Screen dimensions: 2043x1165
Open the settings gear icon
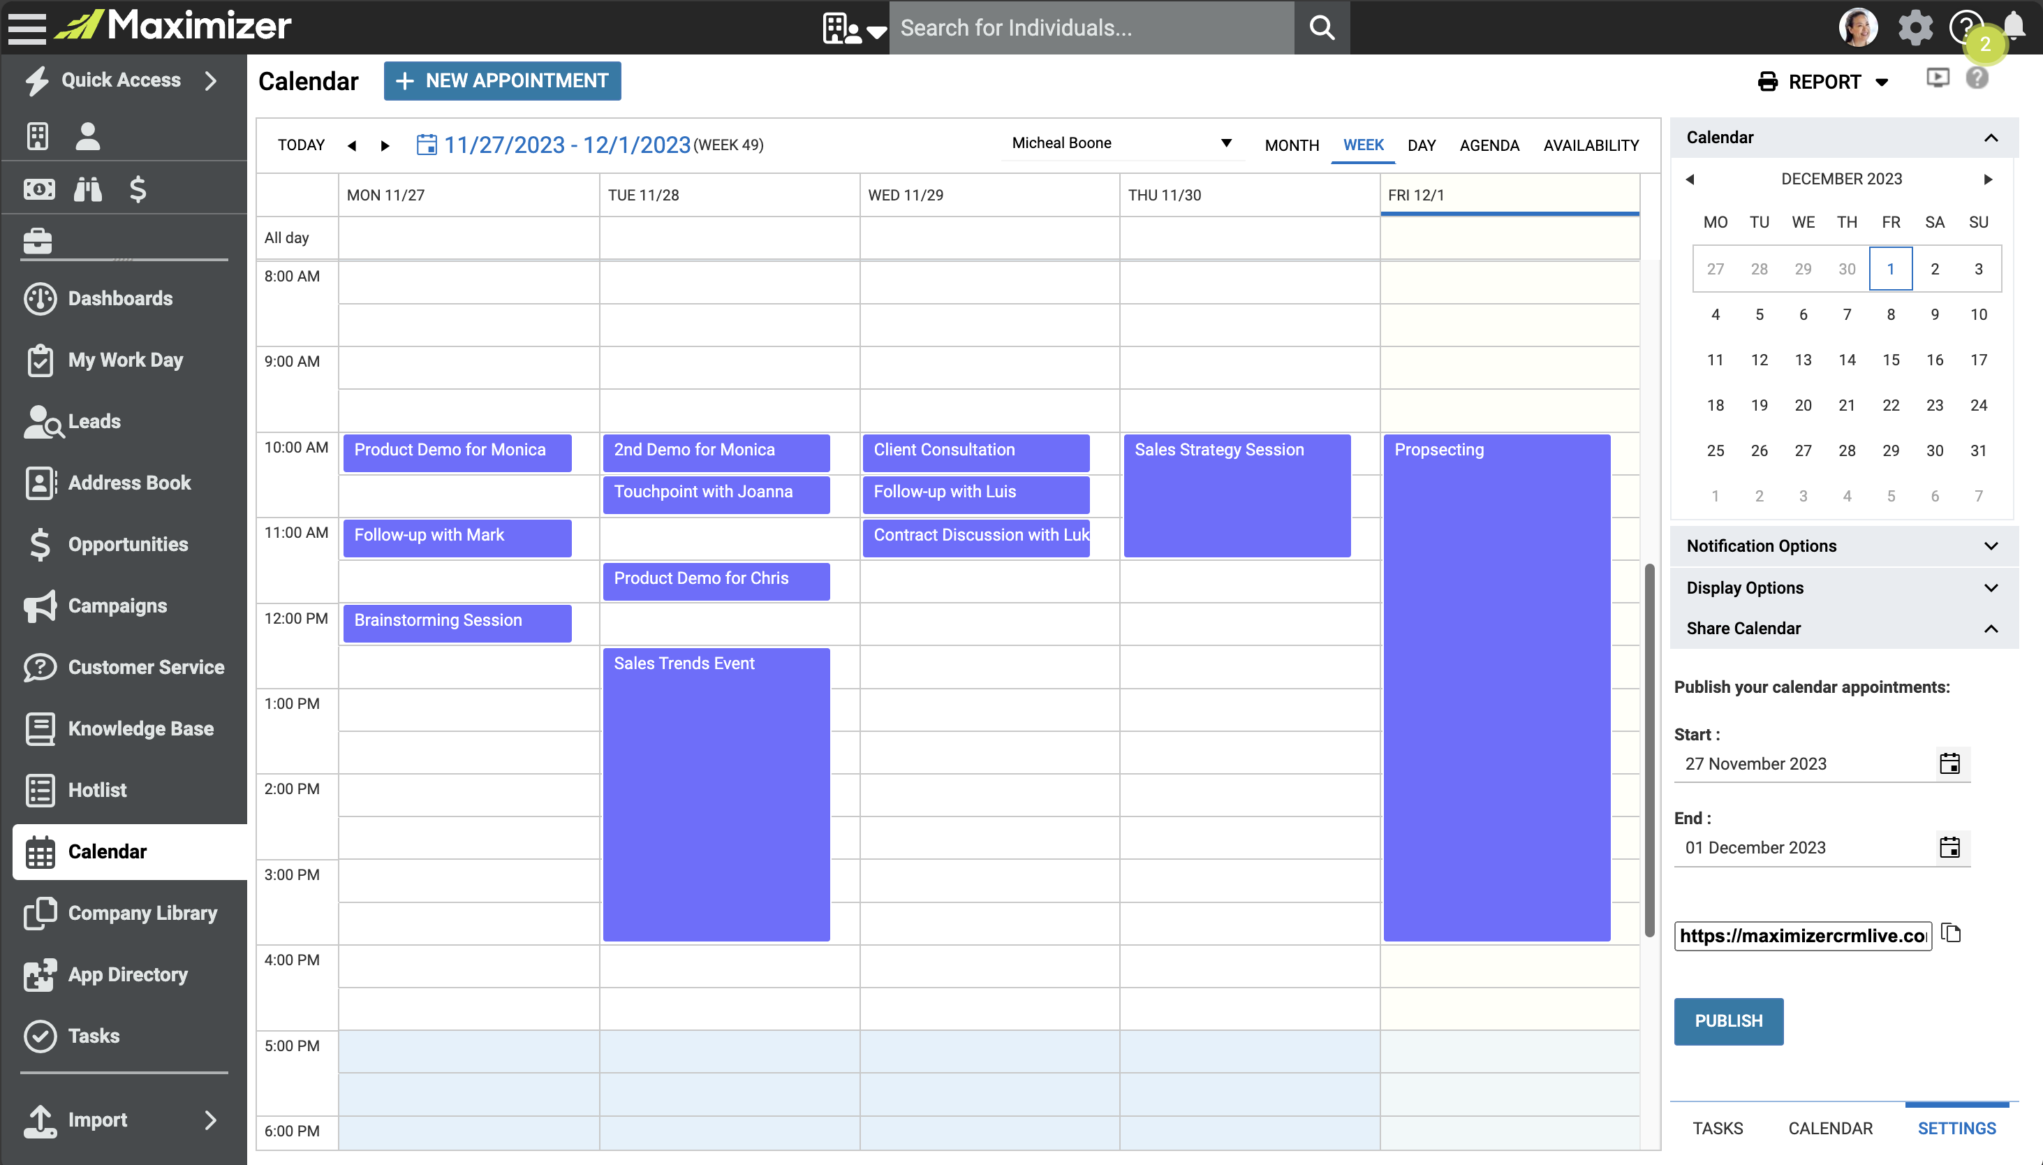(1915, 28)
